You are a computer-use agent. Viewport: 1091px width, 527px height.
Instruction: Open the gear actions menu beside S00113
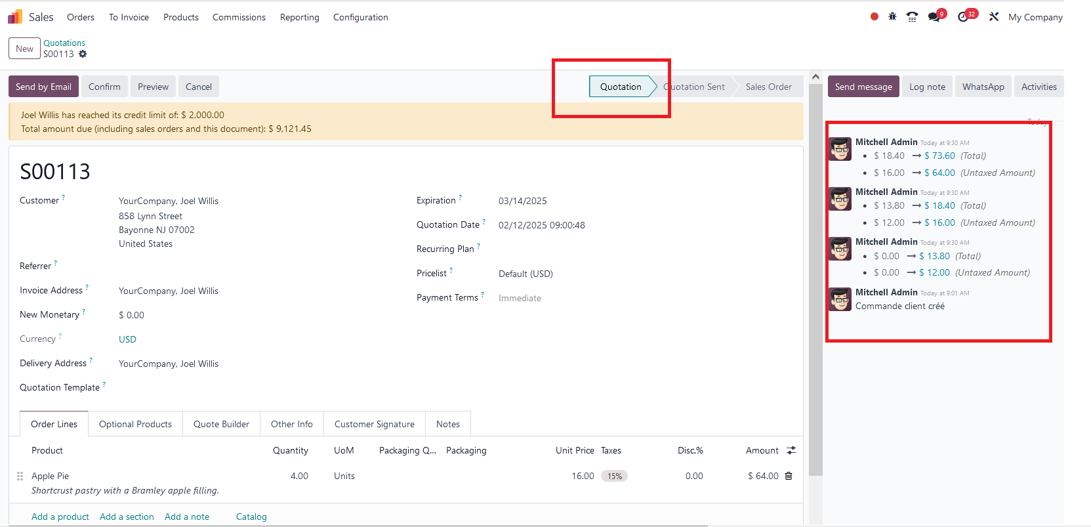[83, 54]
